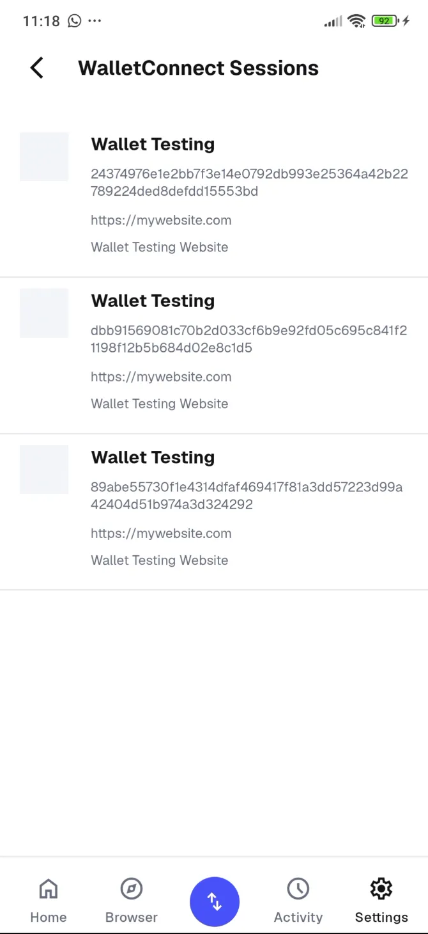This screenshot has height=934, width=428.
Task: Tap the first session's thumbnail placeholder
Action: (x=44, y=156)
